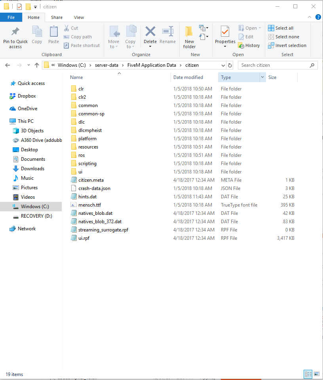Sort by the Name column header

point(76,77)
